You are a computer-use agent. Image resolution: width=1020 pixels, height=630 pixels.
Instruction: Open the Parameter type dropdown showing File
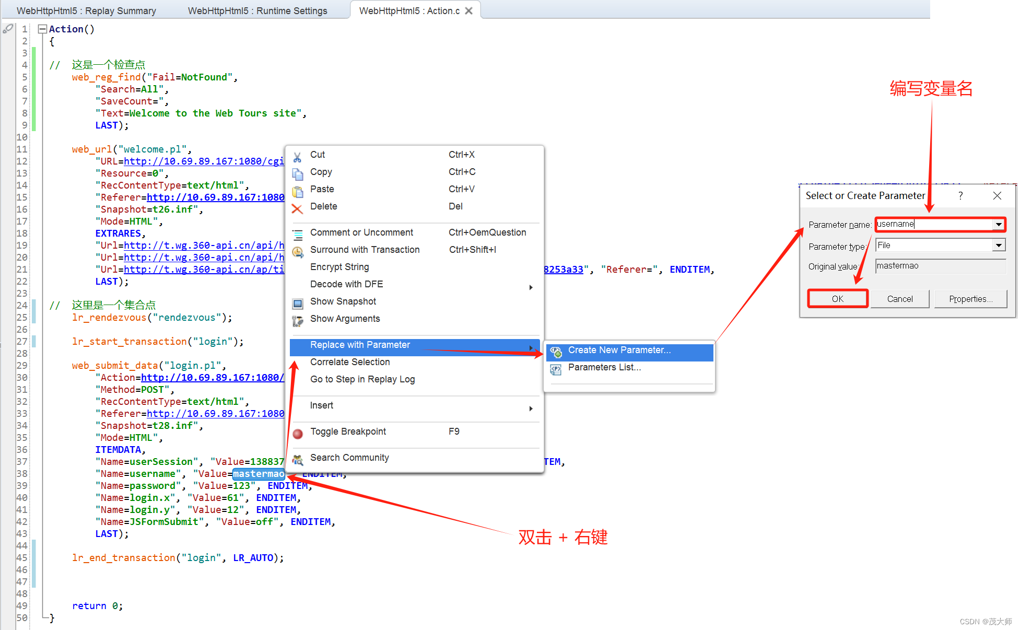click(x=999, y=244)
